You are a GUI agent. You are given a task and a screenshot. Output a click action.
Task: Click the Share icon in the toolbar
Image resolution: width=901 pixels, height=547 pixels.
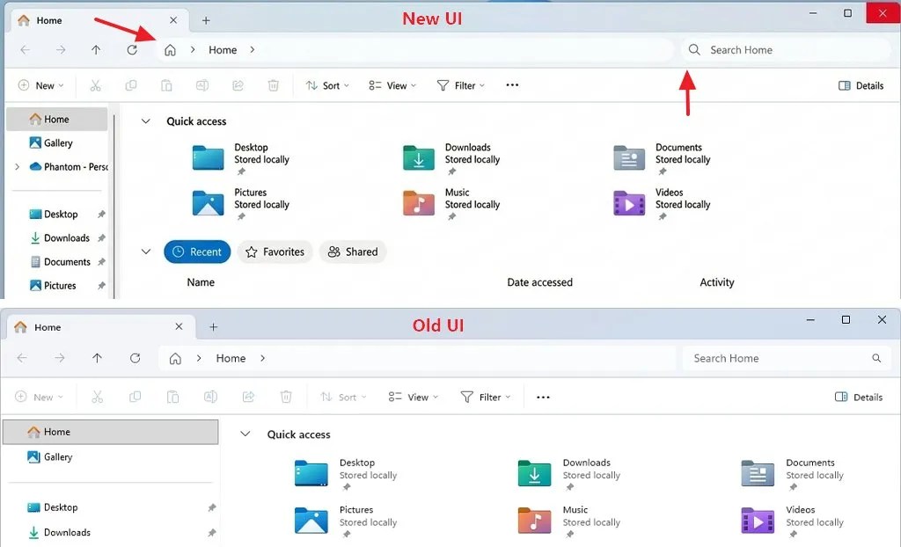tap(237, 85)
